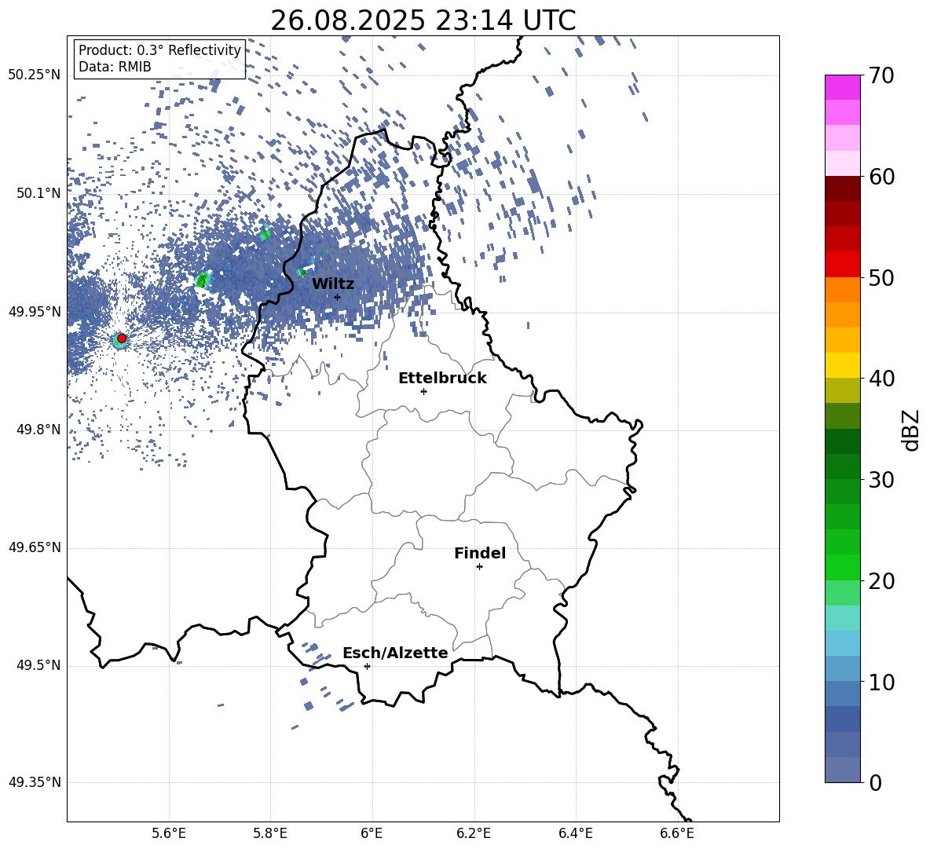Click the 49.65°N latitude label
This screenshot has height=849, width=930.
click(35, 547)
